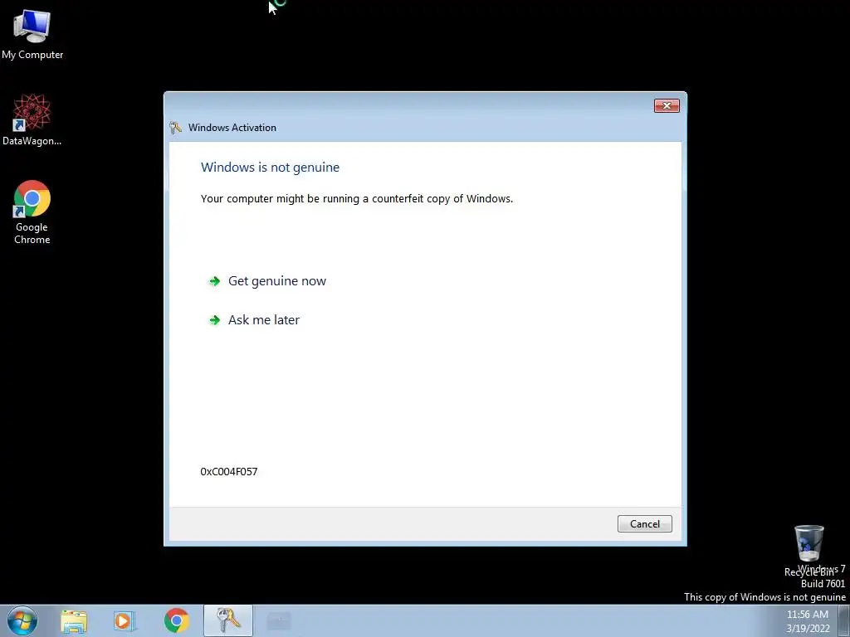Open Chrome from the taskbar

[x=176, y=620]
